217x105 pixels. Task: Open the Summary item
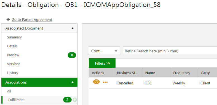(x=14, y=37)
